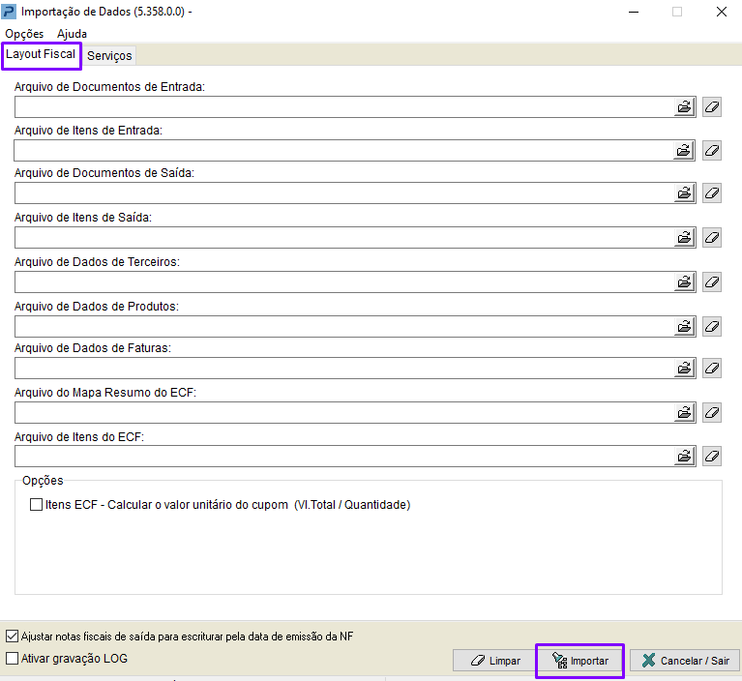742x681 pixels.
Task: Browse for Arquivo de Itens do ECF file
Action: tap(684, 457)
